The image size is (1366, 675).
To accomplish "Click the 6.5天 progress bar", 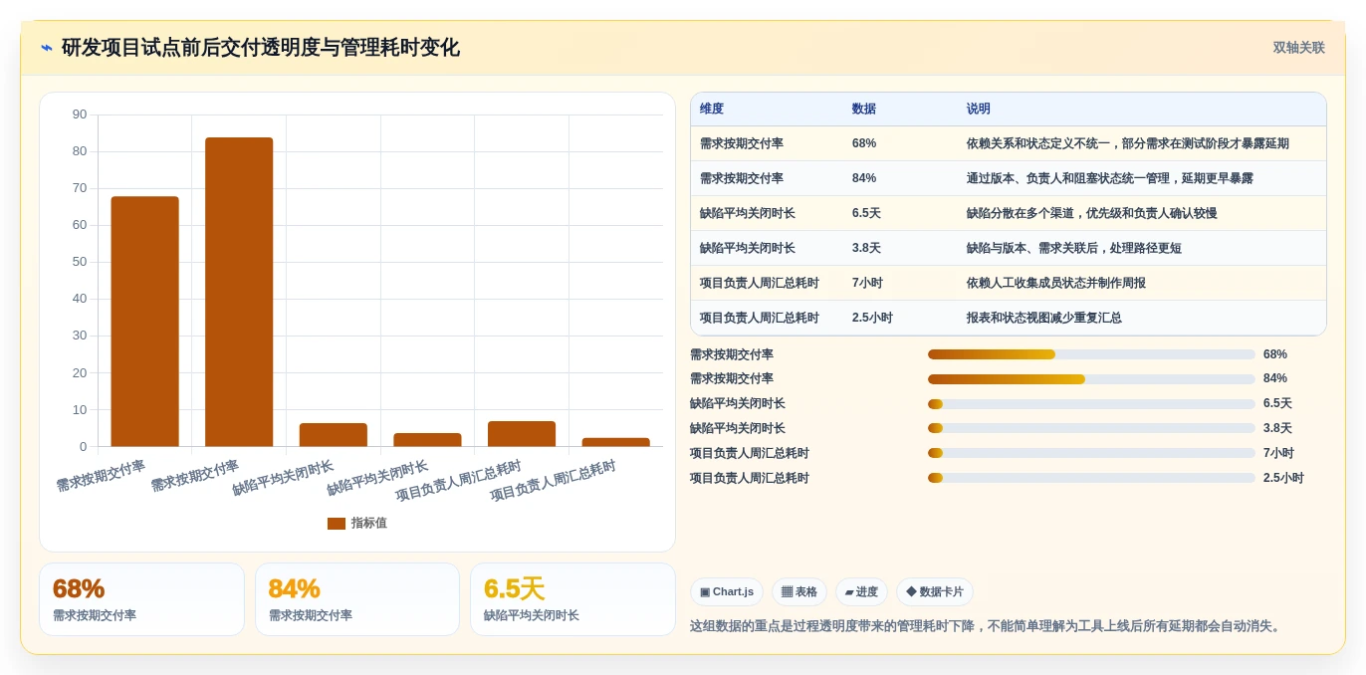I will [x=1091, y=404].
